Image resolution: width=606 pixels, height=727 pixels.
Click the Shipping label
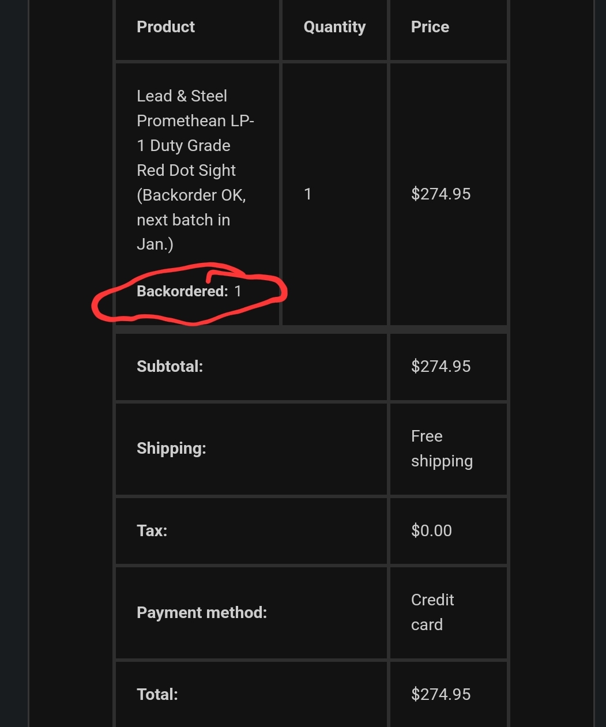pyautogui.click(x=171, y=449)
